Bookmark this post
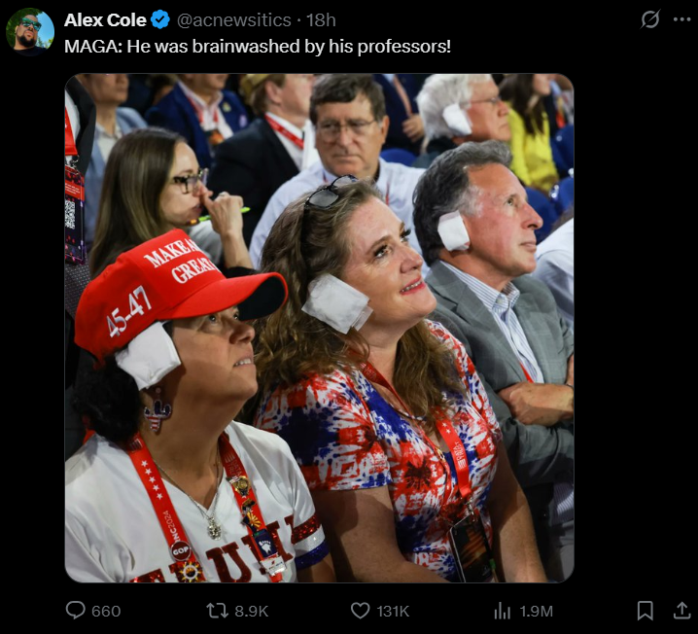The image size is (698, 634). coord(646,611)
